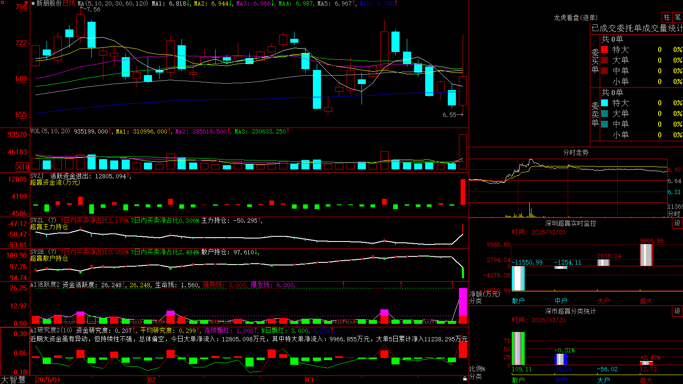Click the red question mark help icon

26,3
